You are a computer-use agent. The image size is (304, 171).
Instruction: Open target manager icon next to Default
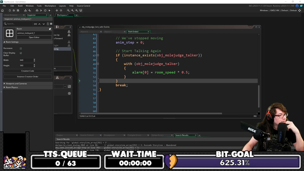coord(300,10)
